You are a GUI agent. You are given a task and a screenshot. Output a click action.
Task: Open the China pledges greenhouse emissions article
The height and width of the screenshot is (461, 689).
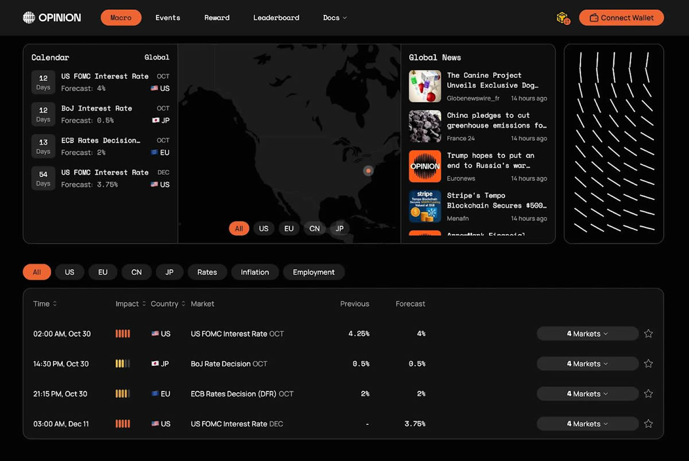coord(496,121)
